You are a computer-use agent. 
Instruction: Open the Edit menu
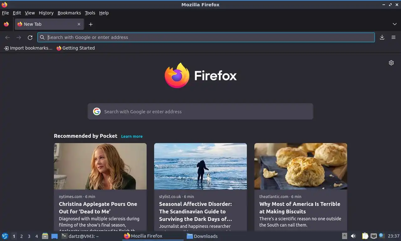(17, 13)
